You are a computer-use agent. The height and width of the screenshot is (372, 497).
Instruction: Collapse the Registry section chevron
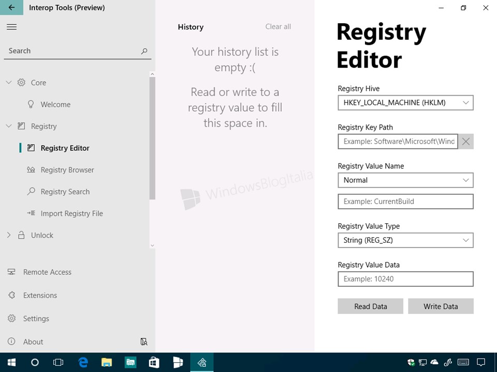(9, 126)
